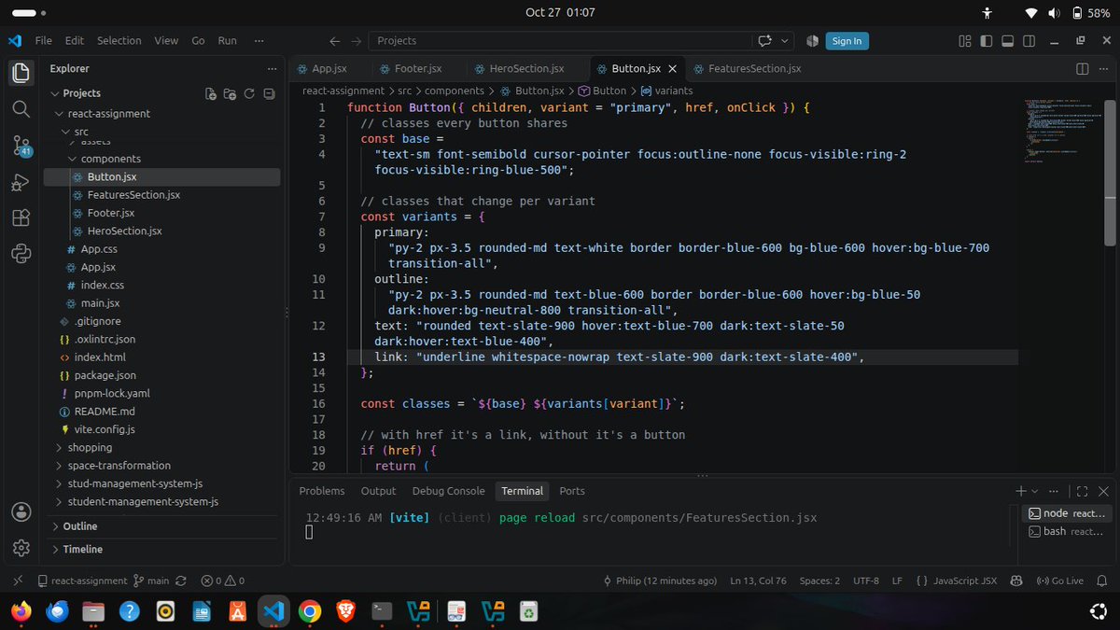Open Firefox from the dock
The image size is (1120, 630).
[x=20, y=611]
